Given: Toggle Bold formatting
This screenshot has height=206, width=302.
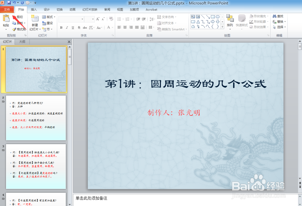Looking at the screenshot, I should [x=61, y=27].
